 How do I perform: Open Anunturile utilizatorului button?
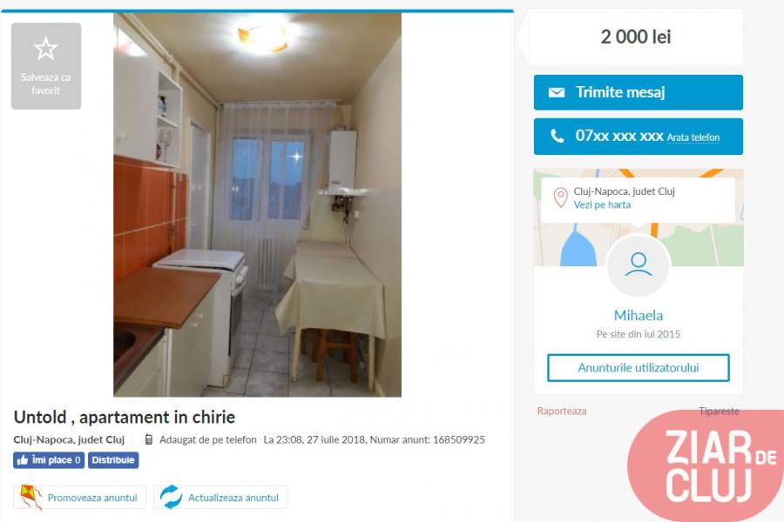point(638,368)
